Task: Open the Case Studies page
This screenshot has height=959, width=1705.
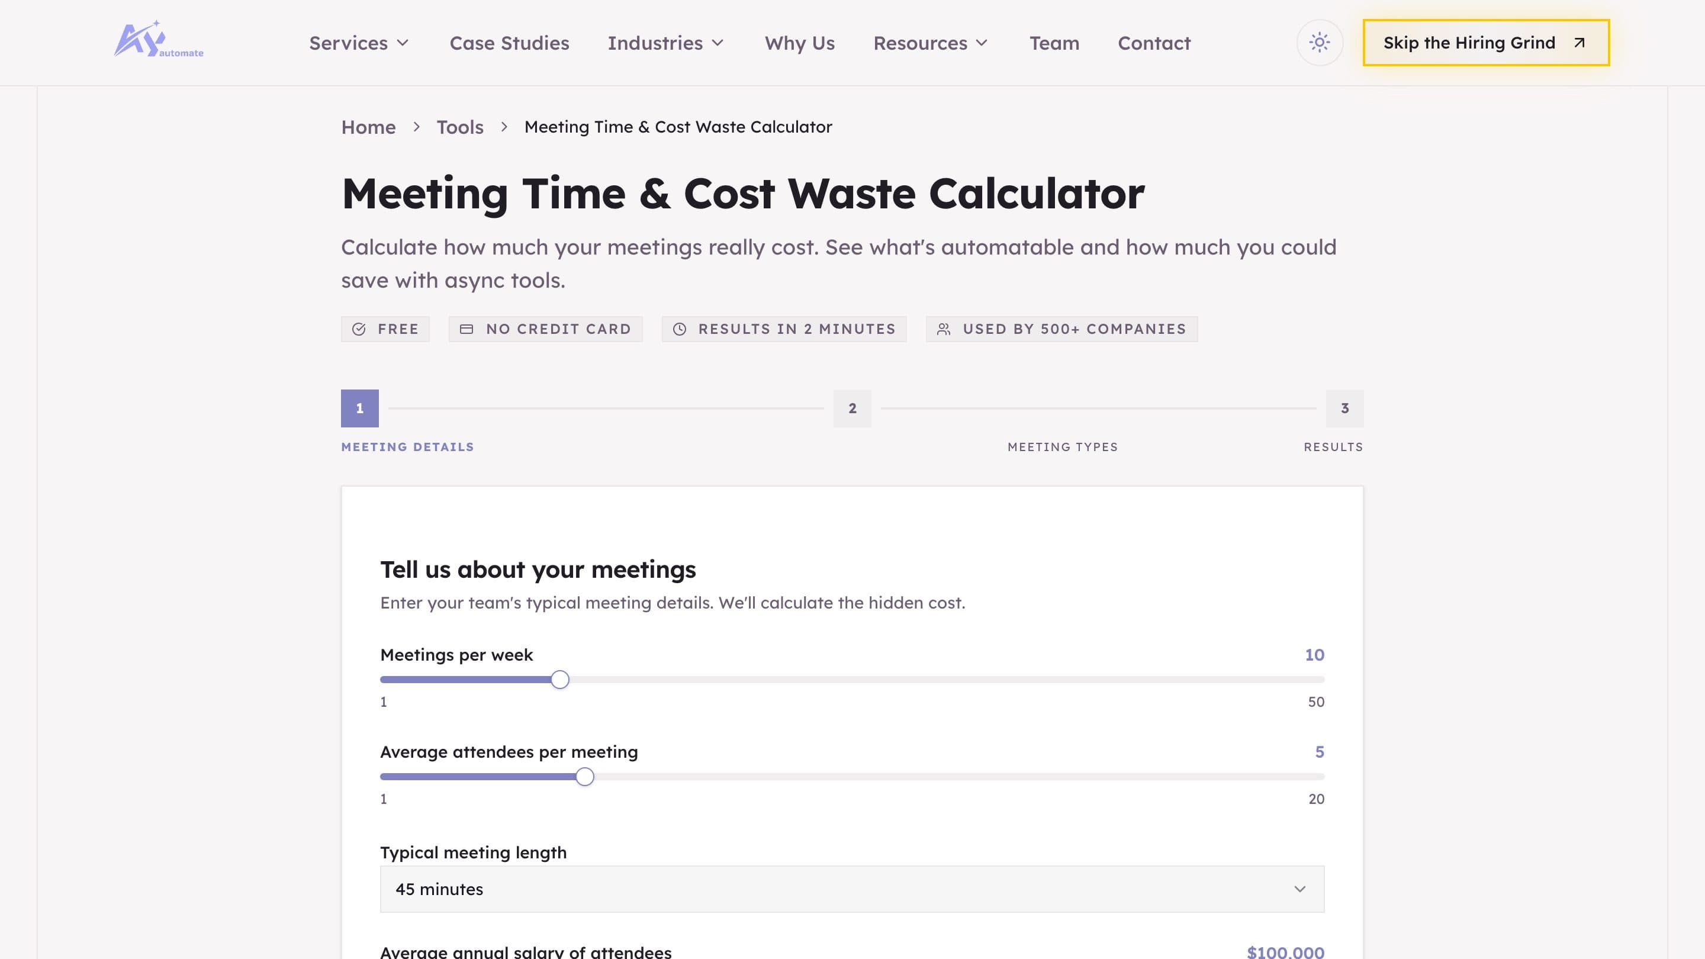Action: pos(509,43)
